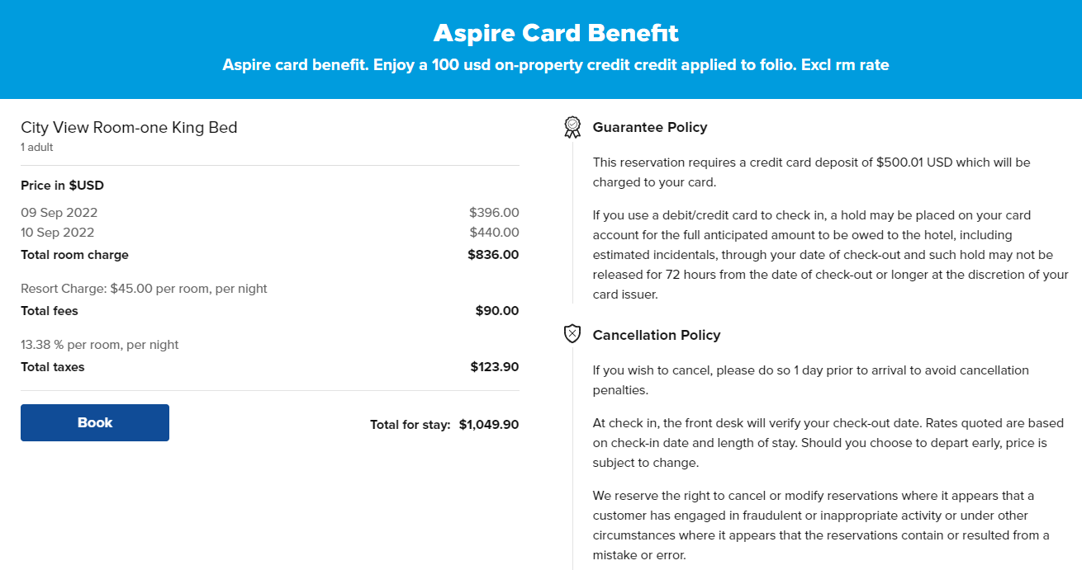
Task: Click the 13.38 % per room tax text
Action: click(x=100, y=345)
